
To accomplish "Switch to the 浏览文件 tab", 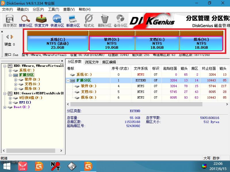I will [93, 61].
